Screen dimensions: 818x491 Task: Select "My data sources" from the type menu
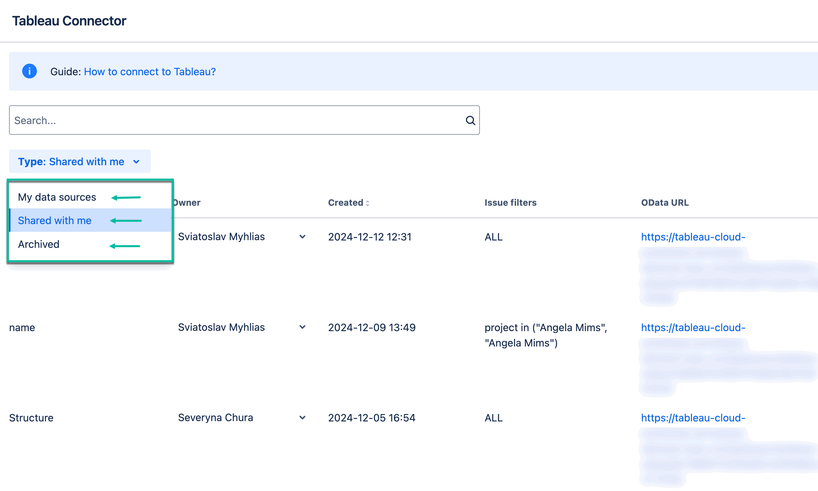tap(57, 197)
